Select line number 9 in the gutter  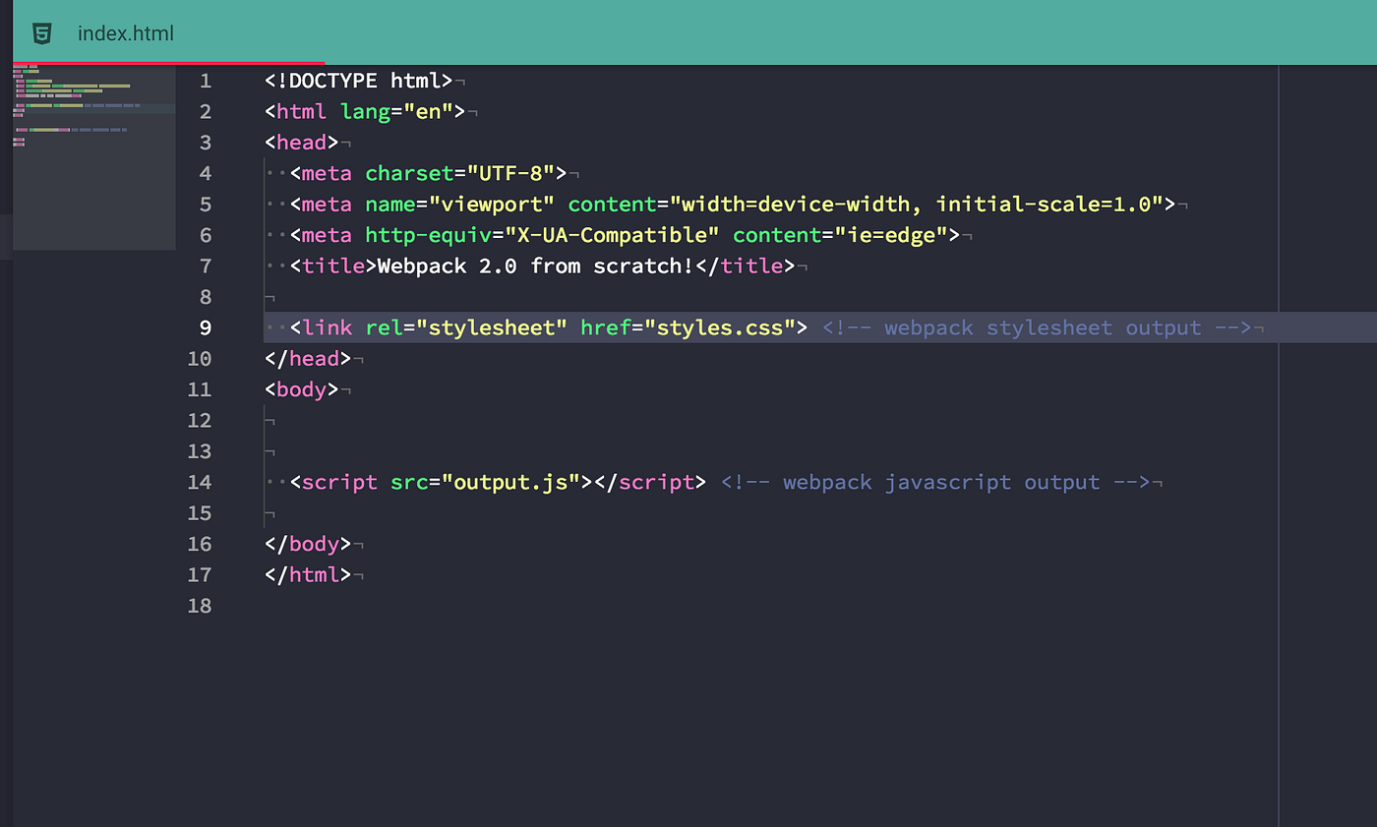coord(205,327)
